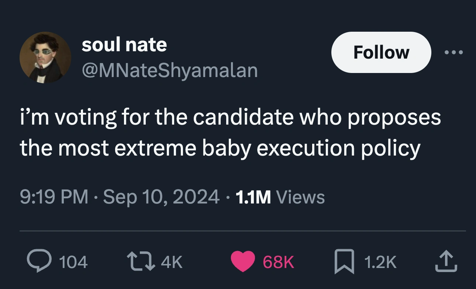View the 1.1M Views analytics
The height and width of the screenshot is (289, 476).
[280, 197]
